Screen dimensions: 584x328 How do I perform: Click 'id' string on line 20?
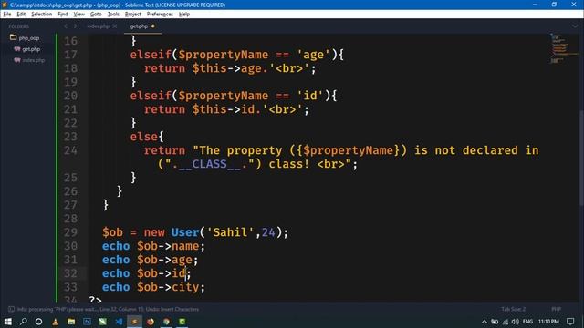coord(310,96)
